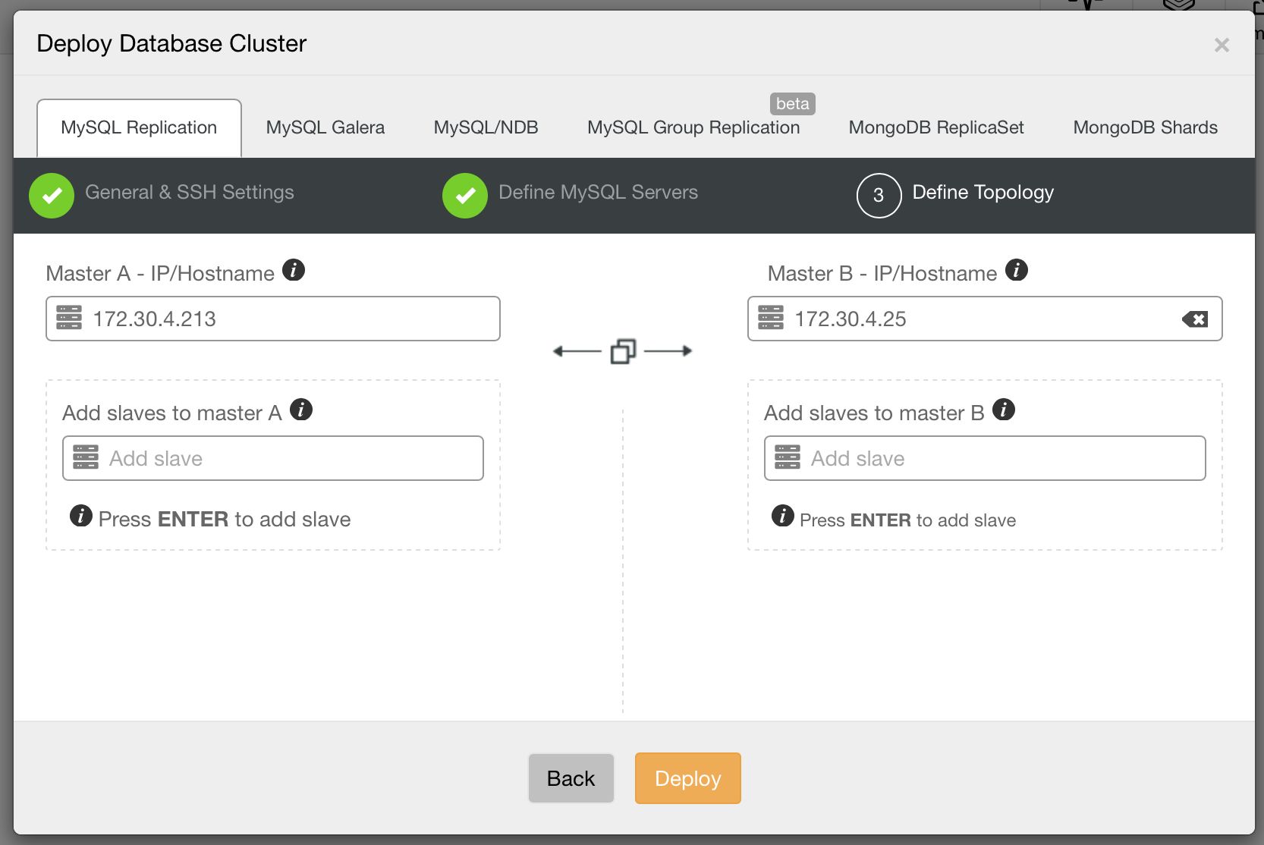Click Add slave field for master A
Image resolution: width=1264 pixels, height=845 pixels.
pos(273,458)
